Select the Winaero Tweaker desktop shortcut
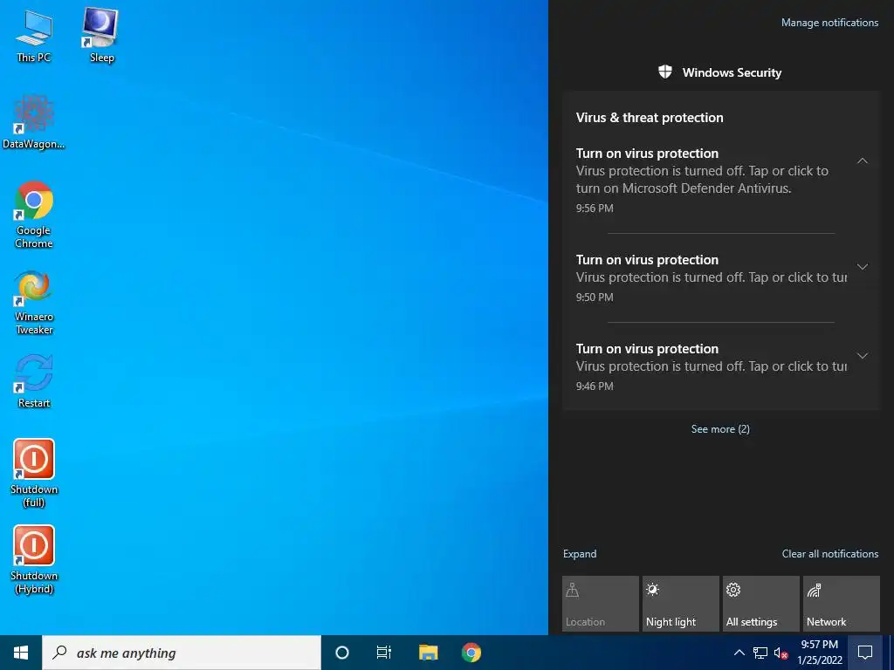The height and width of the screenshot is (670, 894). click(x=34, y=303)
